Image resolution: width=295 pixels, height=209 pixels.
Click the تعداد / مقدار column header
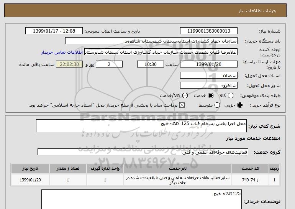click(x=68, y=168)
